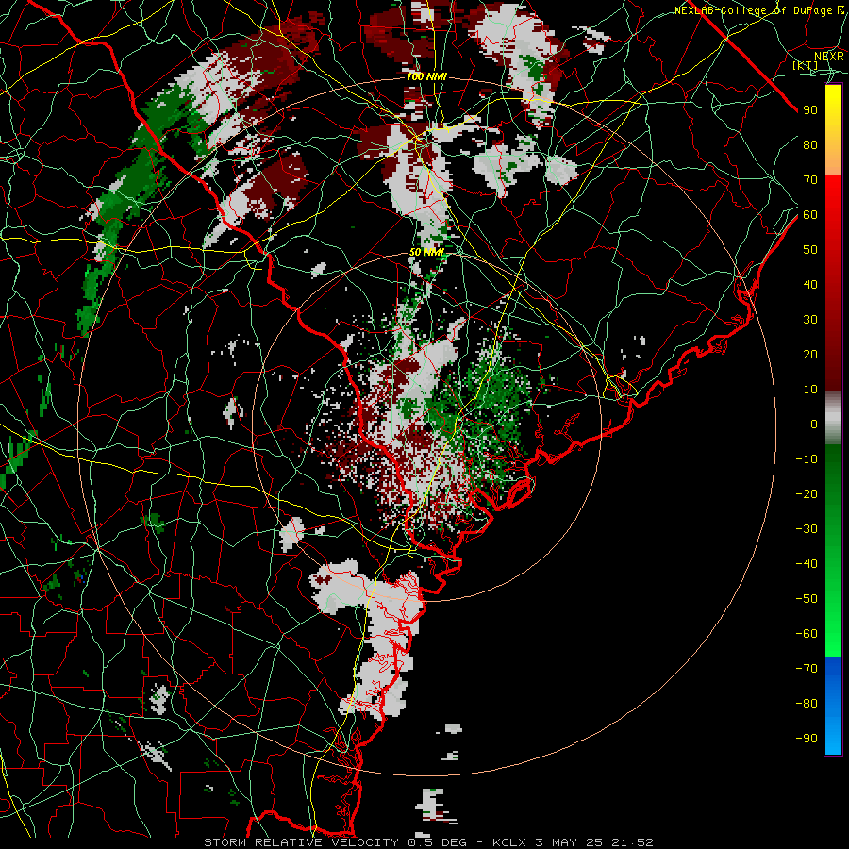Select the 10 value on the velocity scale
This screenshot has height=849, width=849.
pos(810,390)
